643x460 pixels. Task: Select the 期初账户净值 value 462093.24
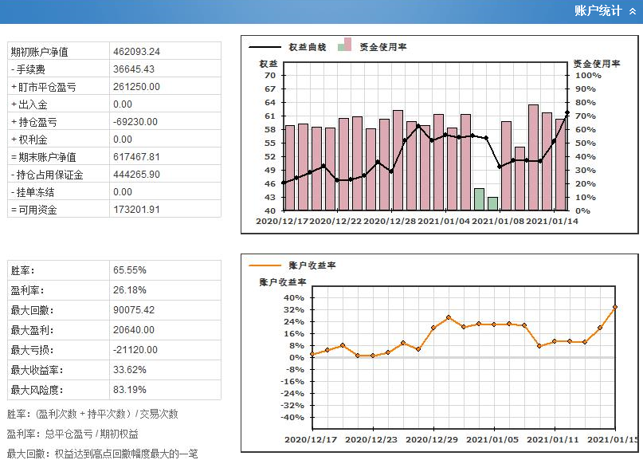pos(136,52)
